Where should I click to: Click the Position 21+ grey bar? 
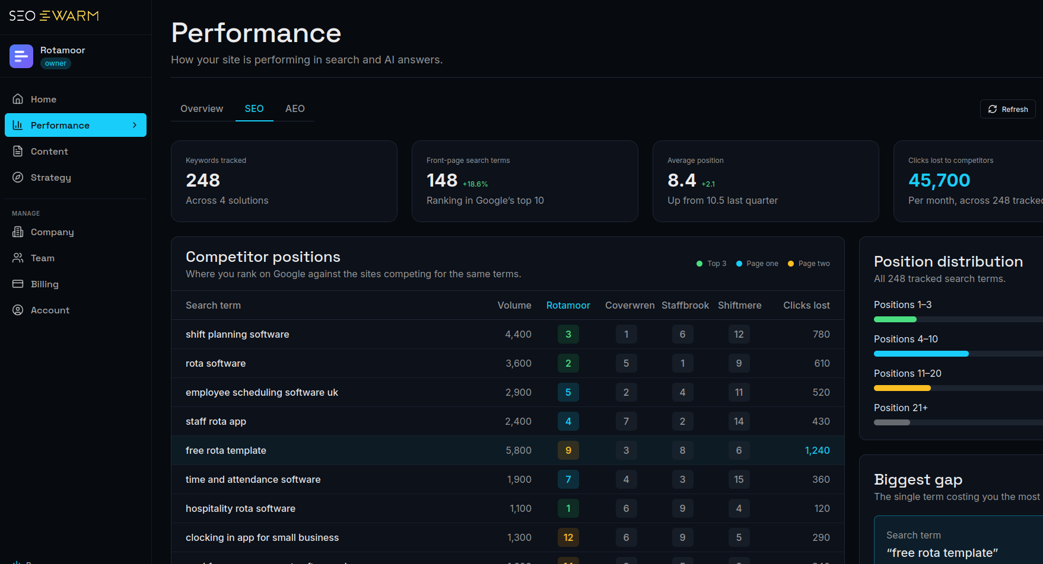(892, 422)
